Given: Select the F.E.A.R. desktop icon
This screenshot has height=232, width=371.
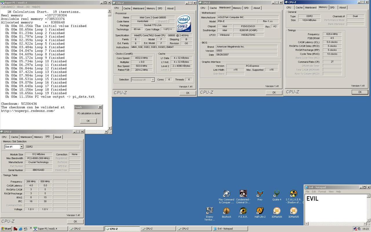Looking at the screenshot, I should pyautogui.click(x=243, y=213).
